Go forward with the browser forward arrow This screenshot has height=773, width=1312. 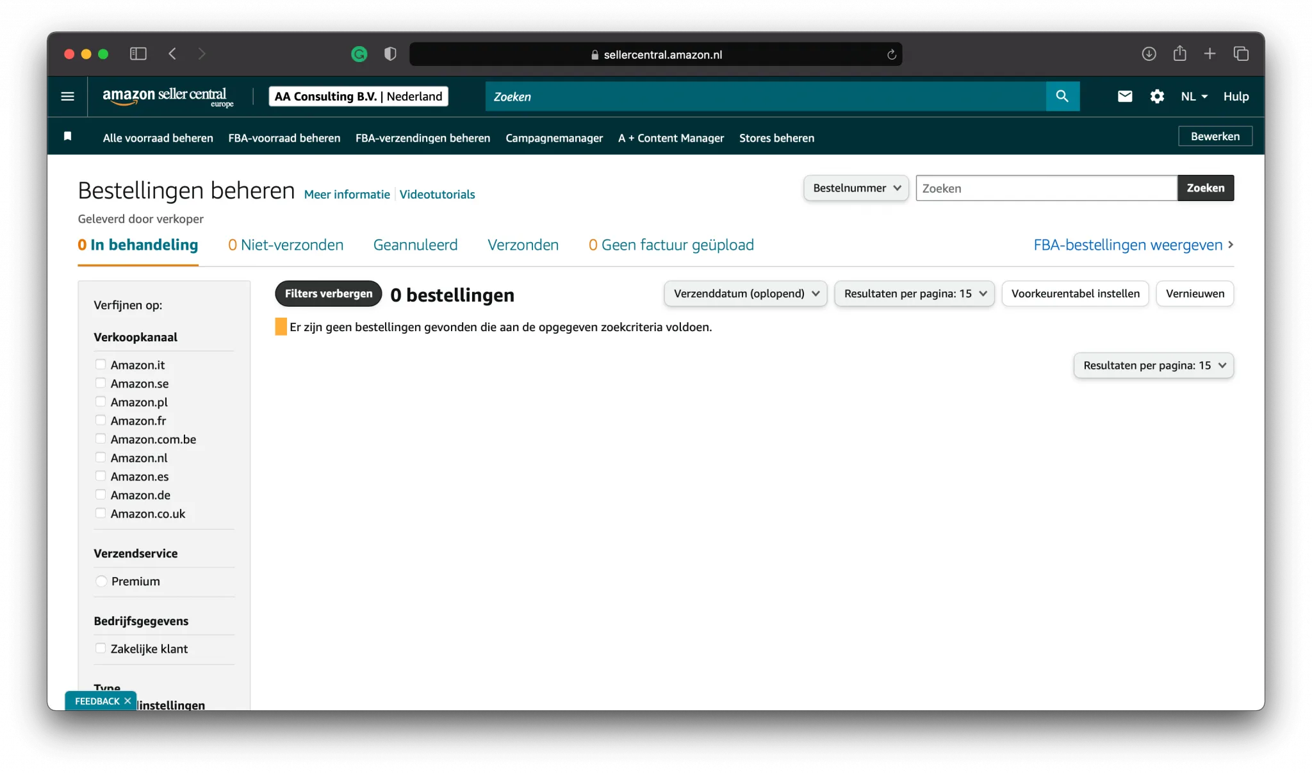202,54
